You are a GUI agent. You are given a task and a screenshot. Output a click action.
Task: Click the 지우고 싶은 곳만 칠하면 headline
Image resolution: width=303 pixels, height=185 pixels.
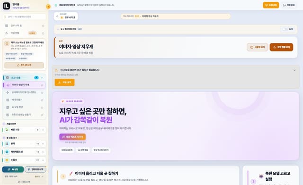pos(93,111)
